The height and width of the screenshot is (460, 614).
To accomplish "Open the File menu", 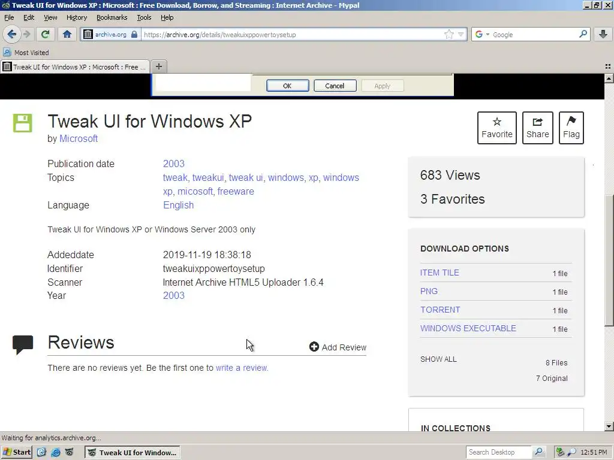I will tap(9, 17).
